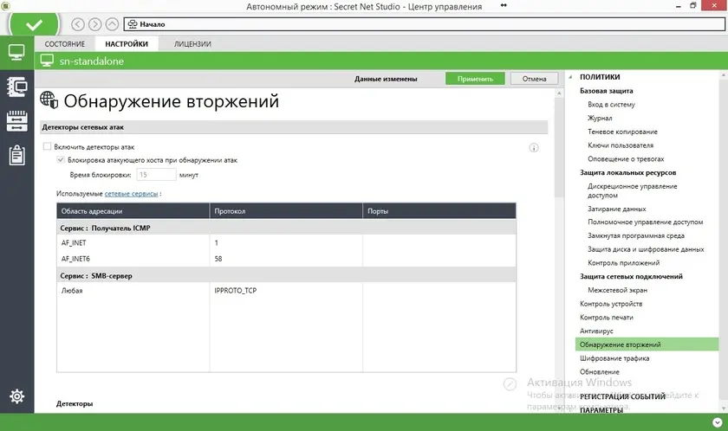Viewport: 728px width, 431px height.
Task: Select Теневое копирование policy
Action: point(622,132)
